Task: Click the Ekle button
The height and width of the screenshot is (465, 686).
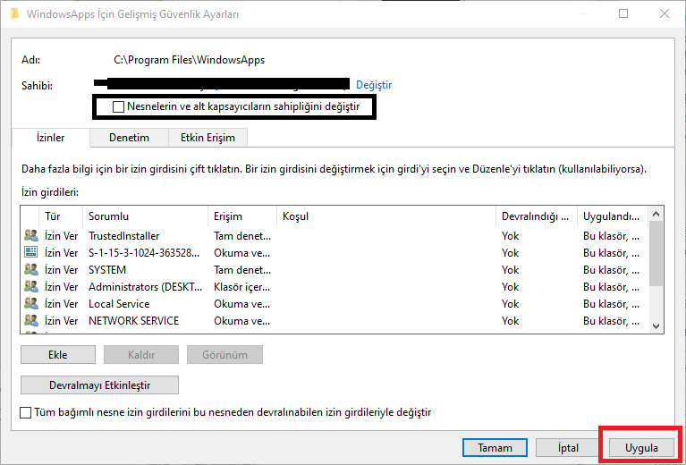Action: [58, 355]
